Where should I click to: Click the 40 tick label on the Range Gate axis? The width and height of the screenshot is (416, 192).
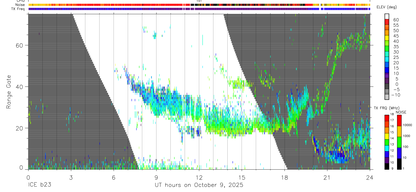(x=19, y=87)
